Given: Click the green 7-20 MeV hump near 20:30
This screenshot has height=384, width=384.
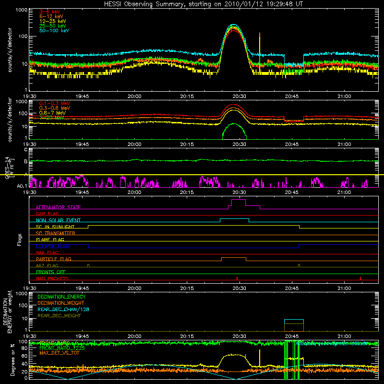Looking at the screenshot, I should coord(234,131).
